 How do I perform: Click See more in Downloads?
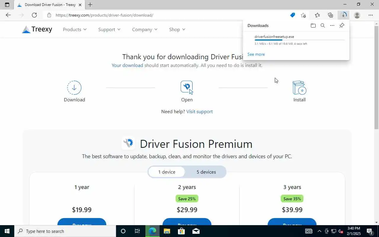coord(256,54)
